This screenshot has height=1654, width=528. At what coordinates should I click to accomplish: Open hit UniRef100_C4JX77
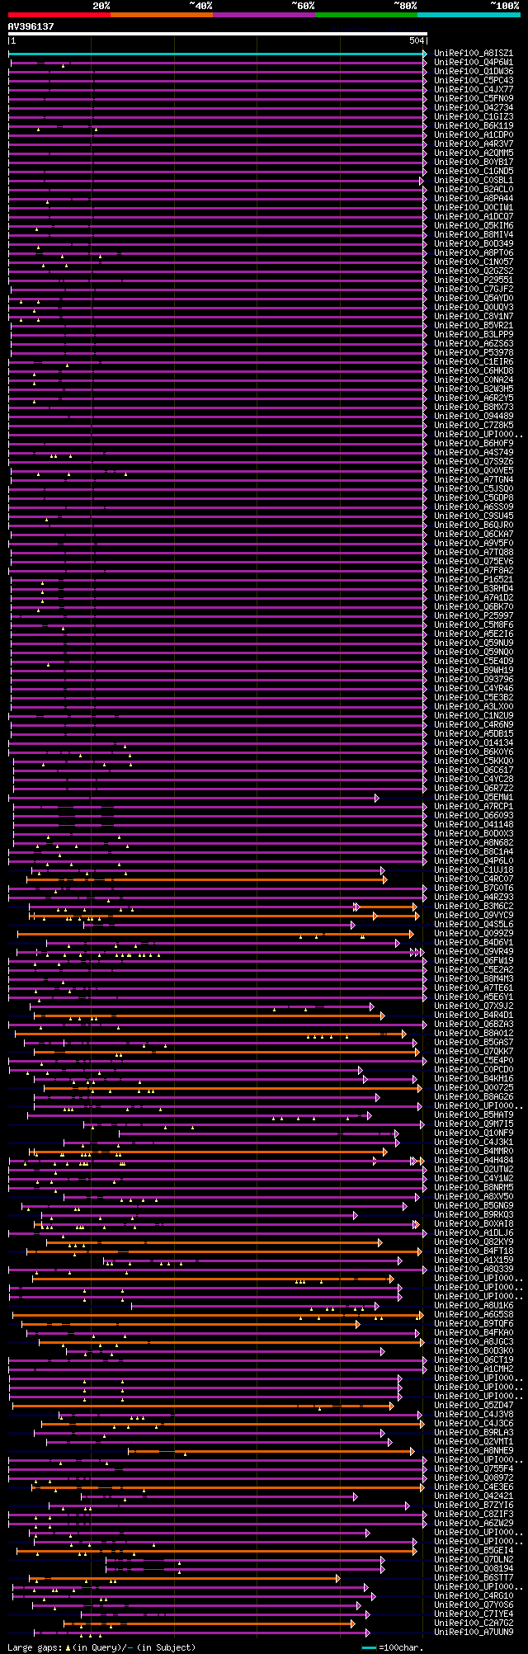[474, 90]
